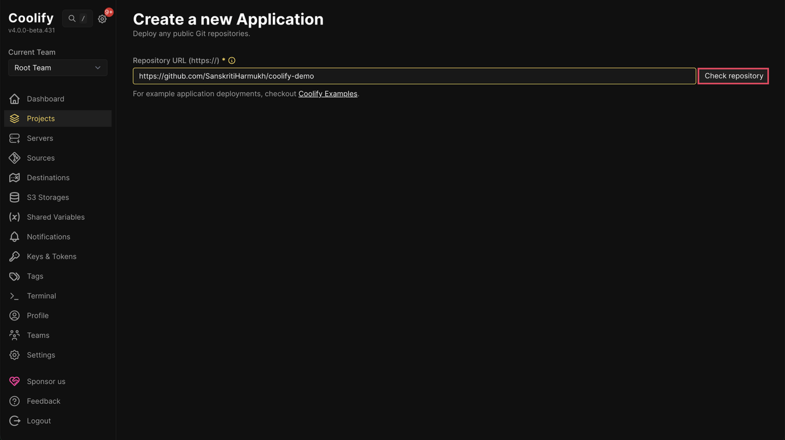
Task: Click the S3 Storages database icon
Action: tap(15, 197)
